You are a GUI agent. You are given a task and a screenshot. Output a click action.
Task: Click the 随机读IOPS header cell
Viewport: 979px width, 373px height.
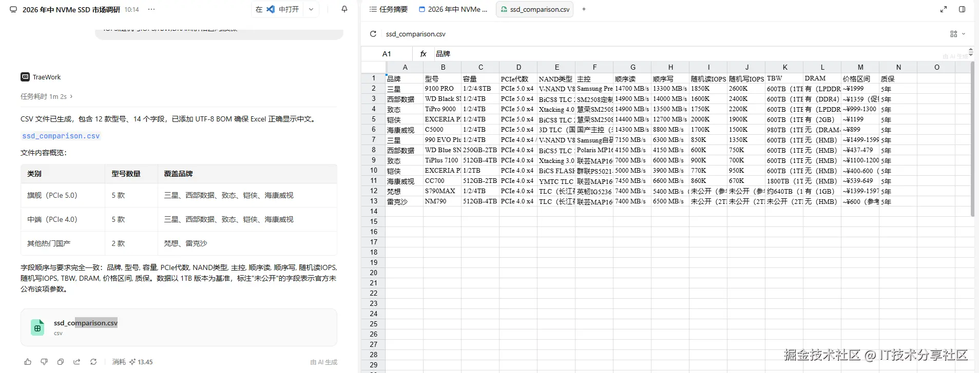(708, 78)
